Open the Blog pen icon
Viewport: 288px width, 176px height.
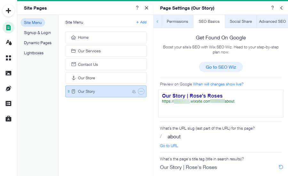pos(9,88)
